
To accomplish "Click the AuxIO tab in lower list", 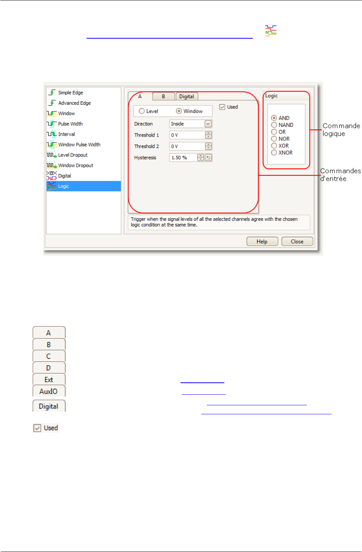I will (49, 391).
